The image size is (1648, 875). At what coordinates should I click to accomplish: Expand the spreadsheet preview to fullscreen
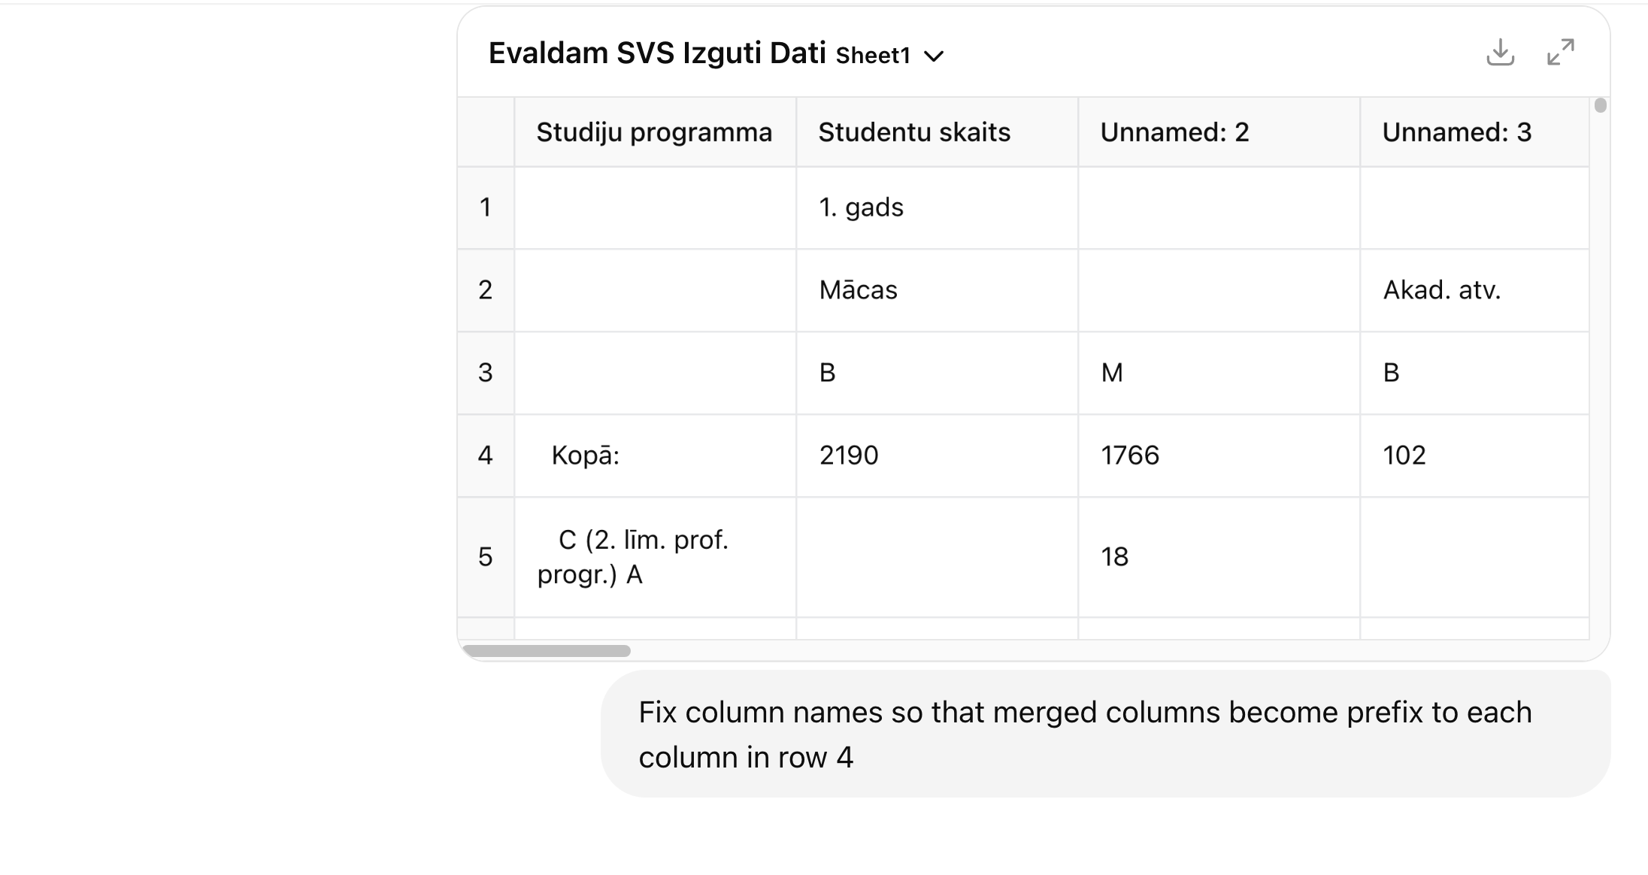click(1561, 53)
